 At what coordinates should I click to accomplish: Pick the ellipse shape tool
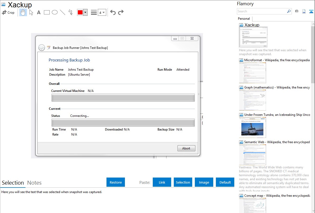coord(55,12)
